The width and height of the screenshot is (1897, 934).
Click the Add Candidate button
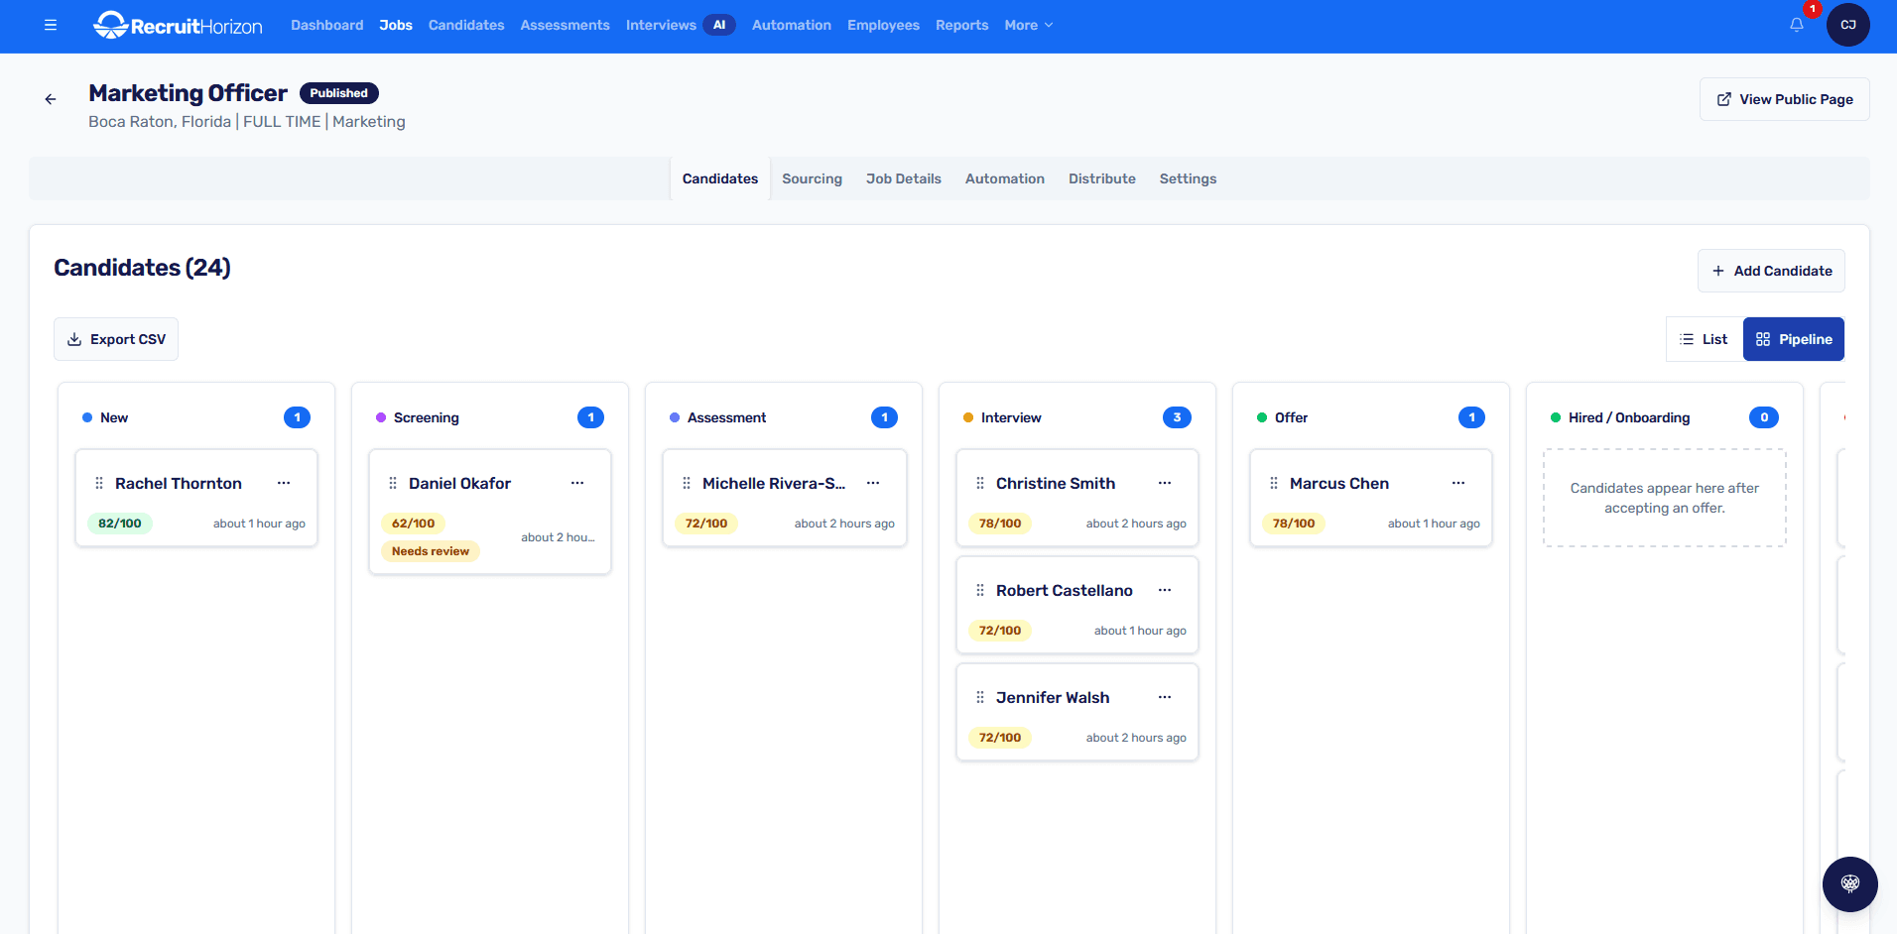[x=1771, y=270]
